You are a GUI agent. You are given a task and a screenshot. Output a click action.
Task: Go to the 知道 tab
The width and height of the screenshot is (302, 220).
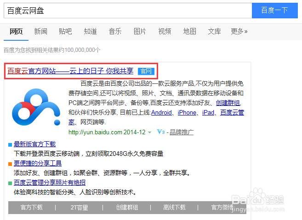(90, 31)
